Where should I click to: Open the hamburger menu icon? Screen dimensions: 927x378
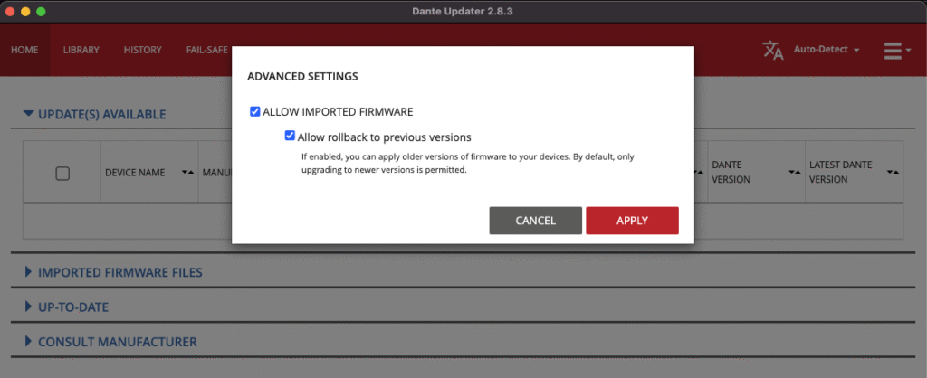tap(896, 50)
